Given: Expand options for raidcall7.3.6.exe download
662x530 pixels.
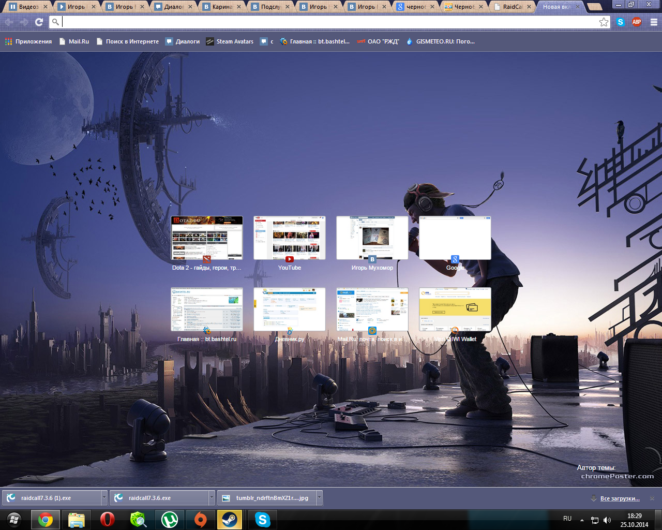Looking at the screenshot, I should point(212,498).
